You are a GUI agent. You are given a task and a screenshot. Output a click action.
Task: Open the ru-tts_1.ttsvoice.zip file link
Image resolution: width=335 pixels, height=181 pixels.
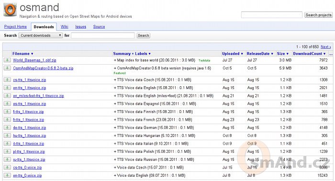pos(29,159)
